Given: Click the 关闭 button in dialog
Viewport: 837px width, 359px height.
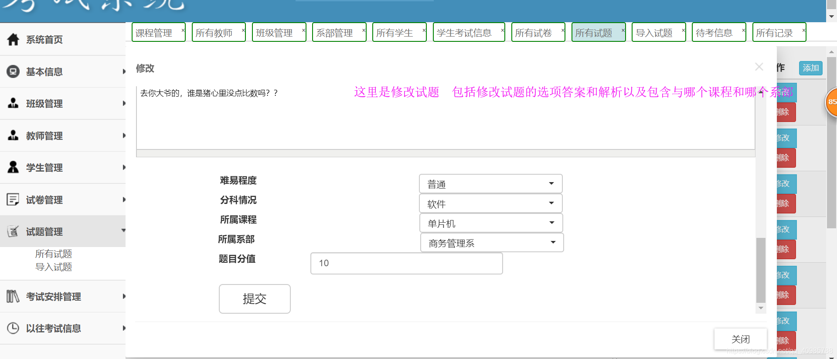Looking at the screenshot, I should click(741, 339).
